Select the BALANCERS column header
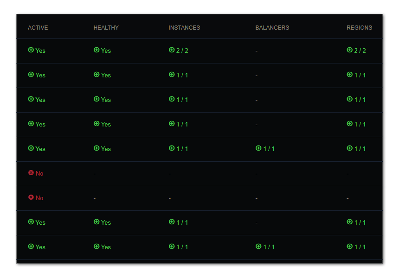This screenshot has height=278, width=399. click(272, 28)
